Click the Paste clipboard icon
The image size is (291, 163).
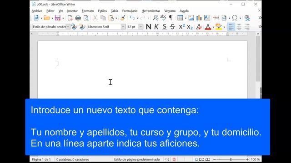tap(111, 18)
